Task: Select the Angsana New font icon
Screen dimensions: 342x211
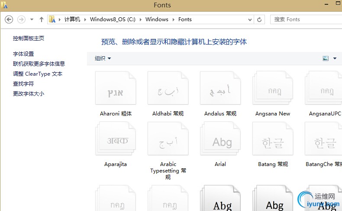Action: coord(273,88)
